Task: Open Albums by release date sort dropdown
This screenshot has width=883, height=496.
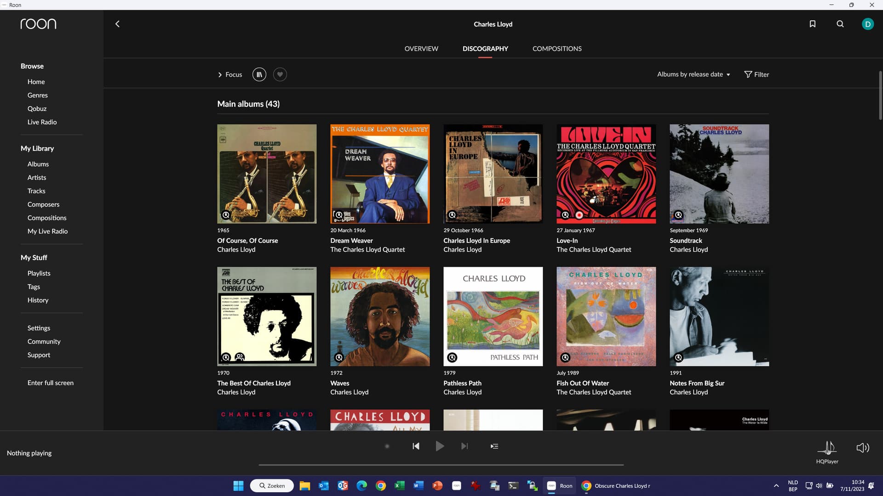Action: click(694, 74)
